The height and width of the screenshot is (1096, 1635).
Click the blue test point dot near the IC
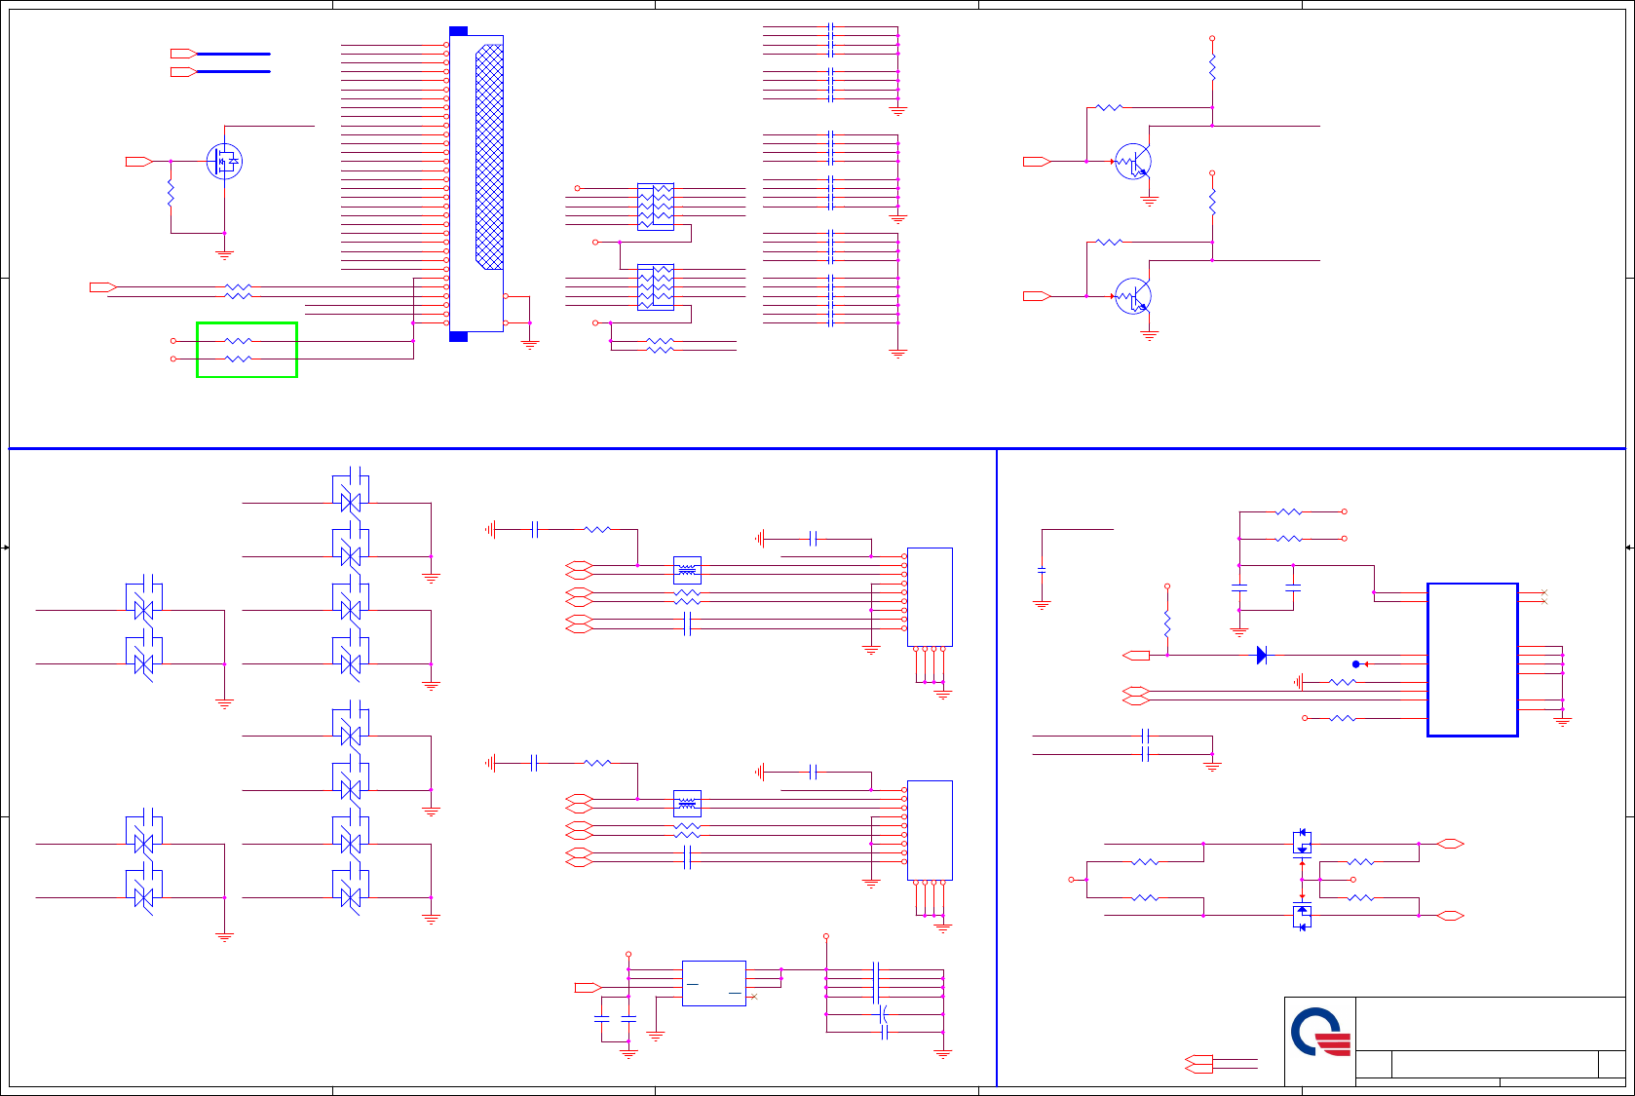pos(1355,664)
